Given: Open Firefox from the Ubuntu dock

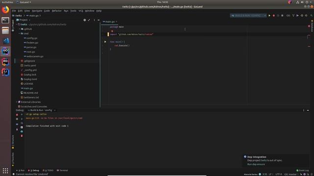Looking at the screenshot, I should [5, 10].
